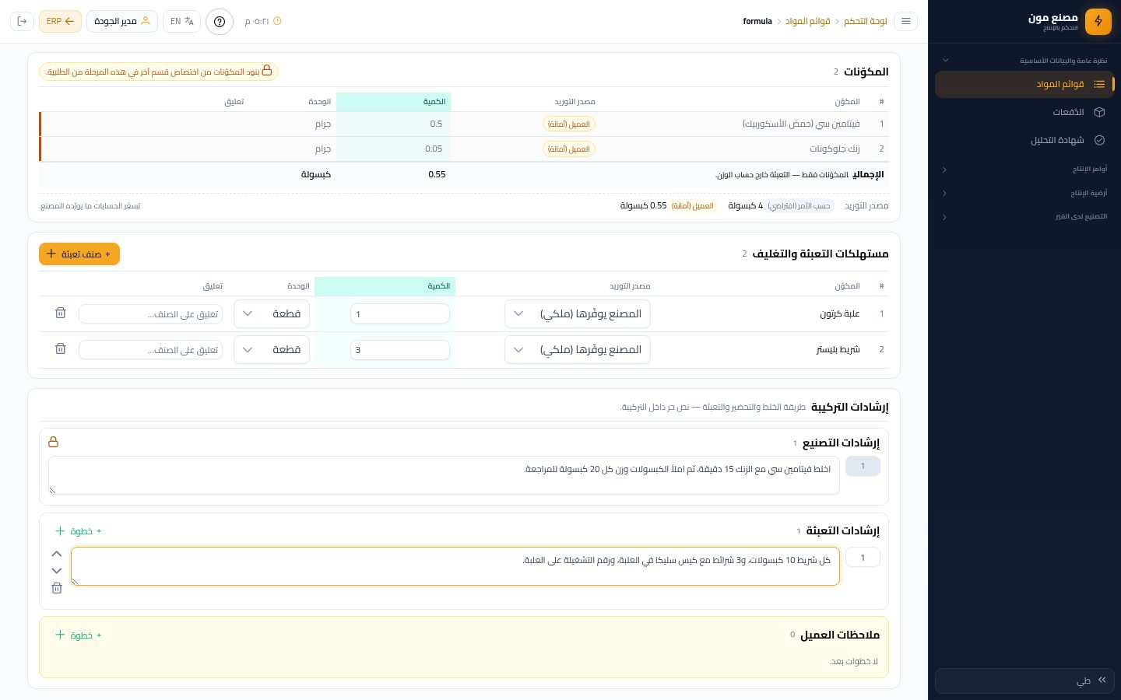Image resolution: width=1121 pixels, height=700 pixels.
Task: Collapse نظرة عامة والبيانات الأساسية section
Action: tap(1024, 60)
